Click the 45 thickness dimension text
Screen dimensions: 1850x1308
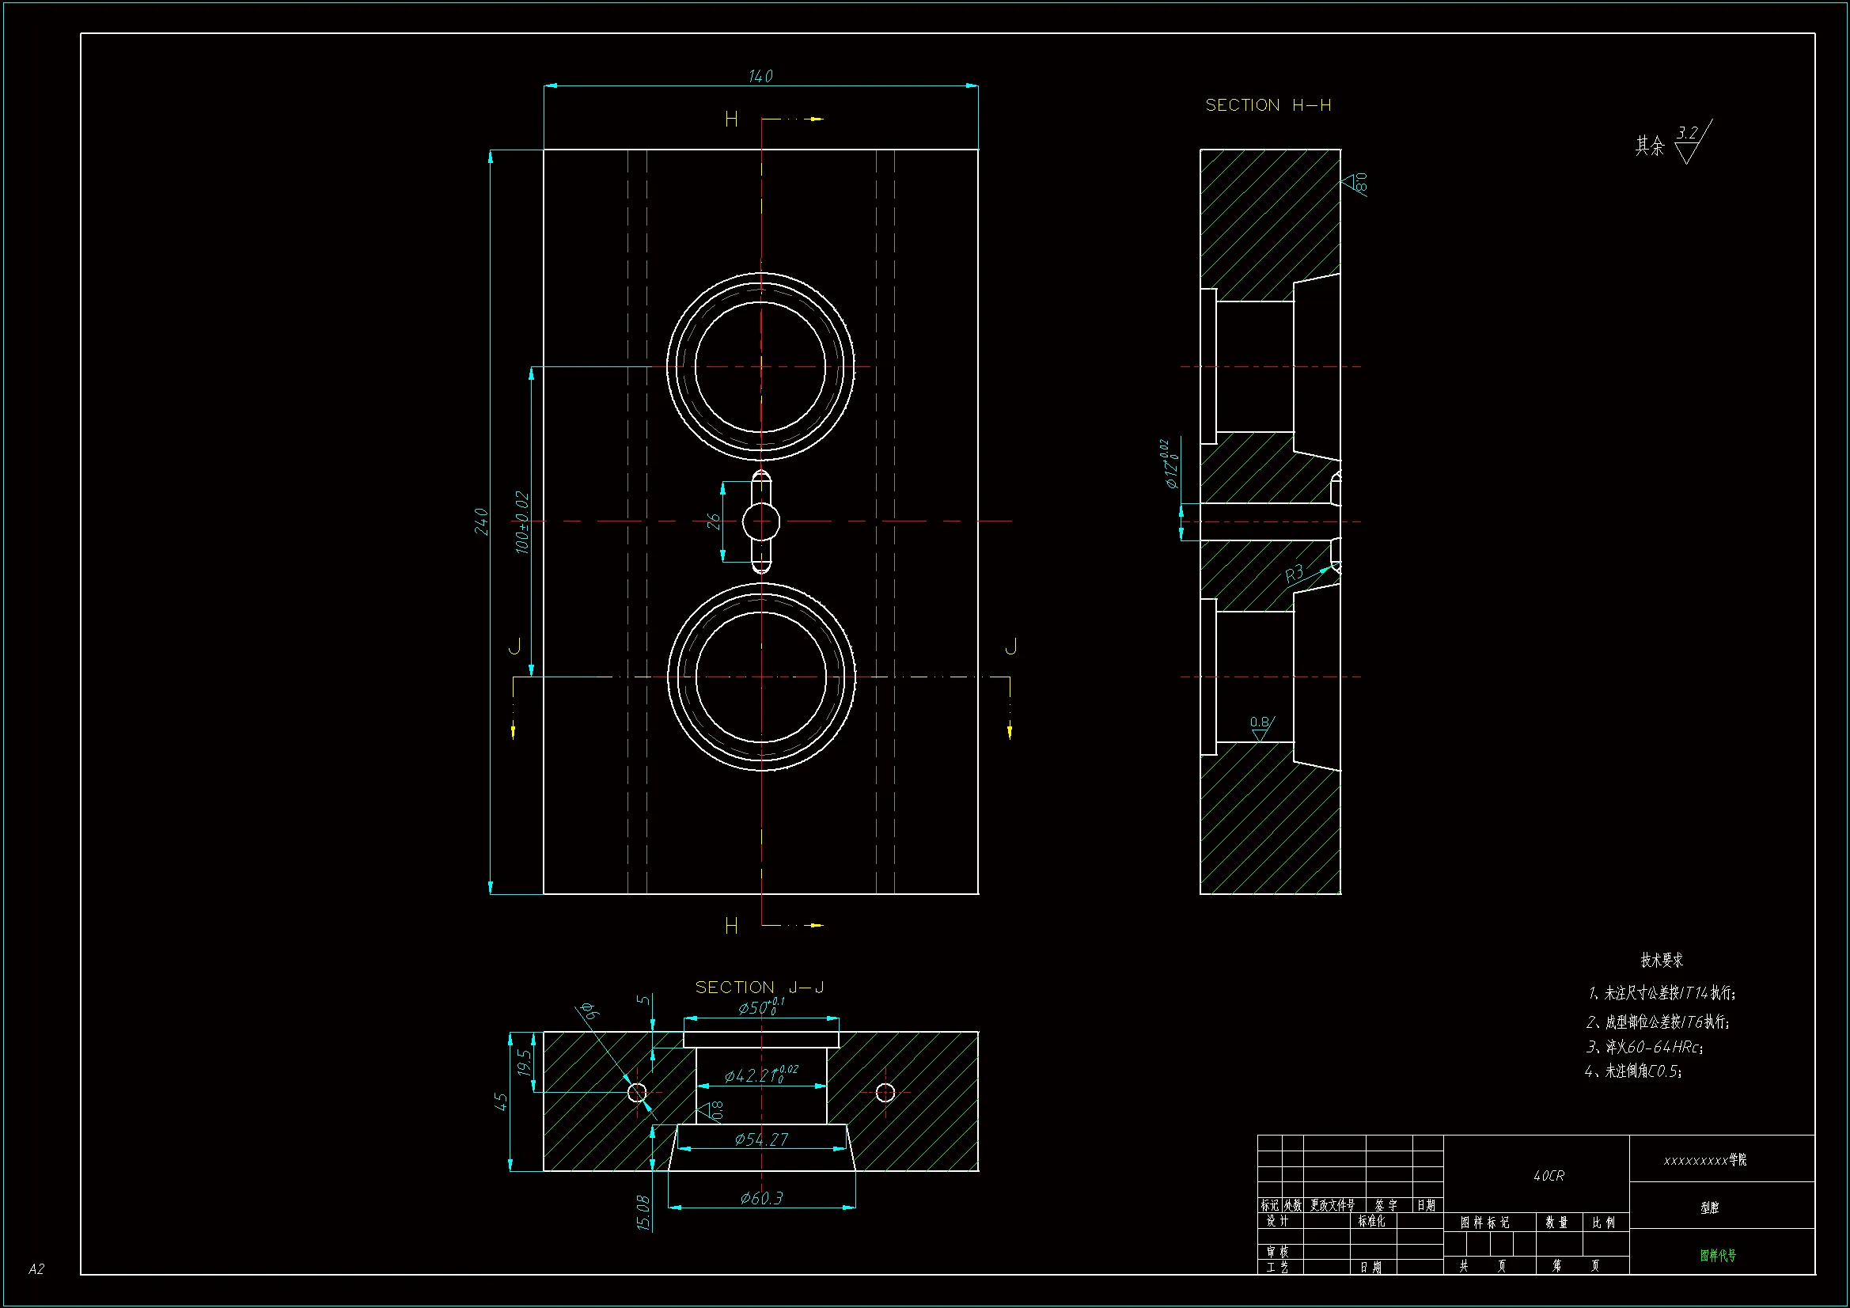(501, 1101)
